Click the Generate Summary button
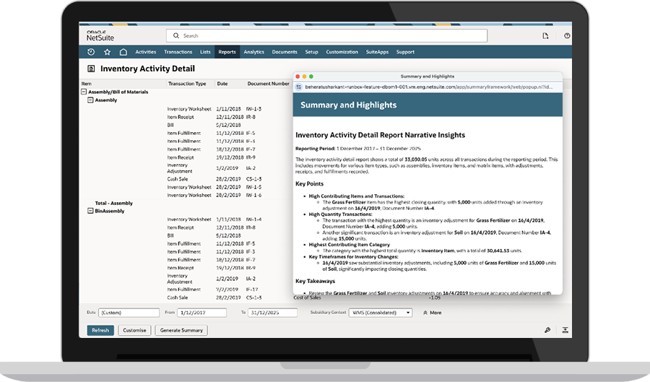Image resolution: width=650 pixels, height=382 pixels. coord(181,330)
